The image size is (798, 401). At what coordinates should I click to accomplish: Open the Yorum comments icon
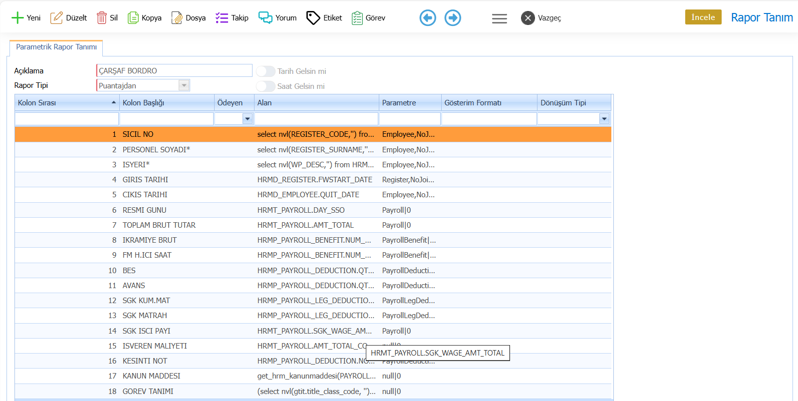click(265, 18)
